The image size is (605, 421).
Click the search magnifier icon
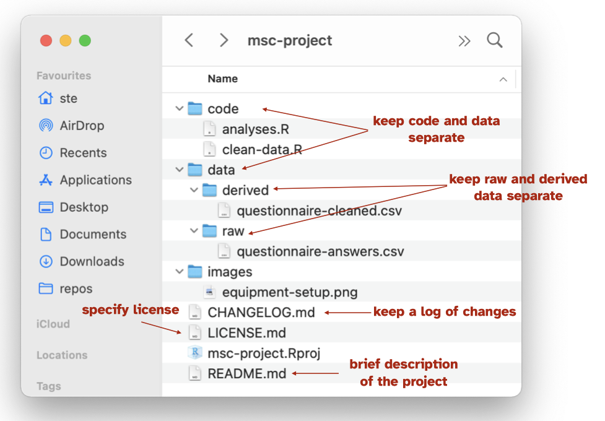pyautogui.click(x=494, y=40)
